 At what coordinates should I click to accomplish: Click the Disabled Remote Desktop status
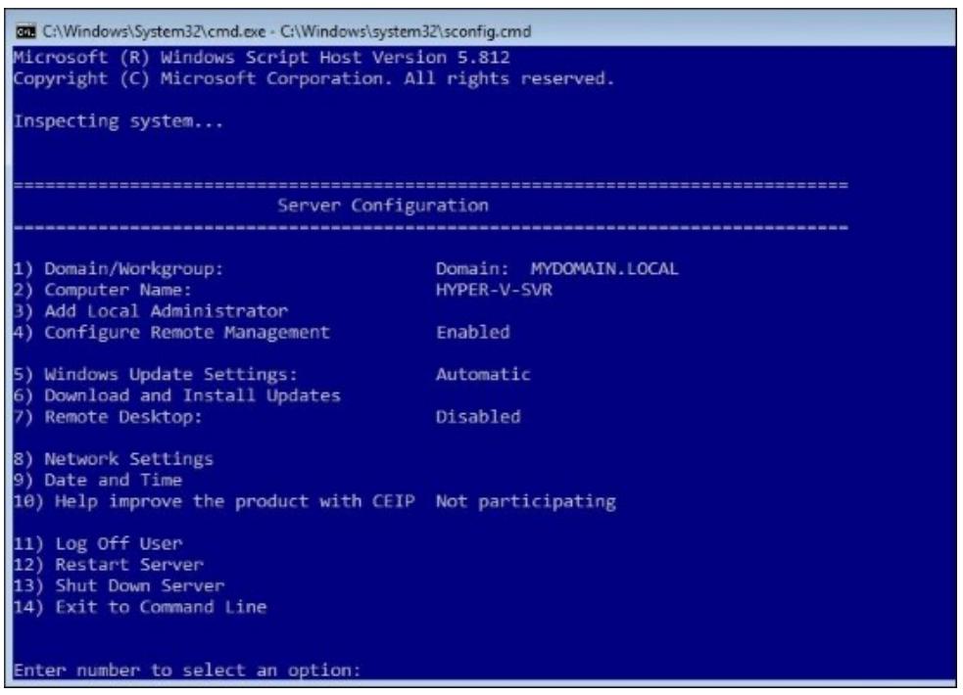(x=478, y=416)
